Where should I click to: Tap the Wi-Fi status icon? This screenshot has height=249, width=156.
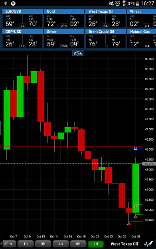click(x=124, y=3)
